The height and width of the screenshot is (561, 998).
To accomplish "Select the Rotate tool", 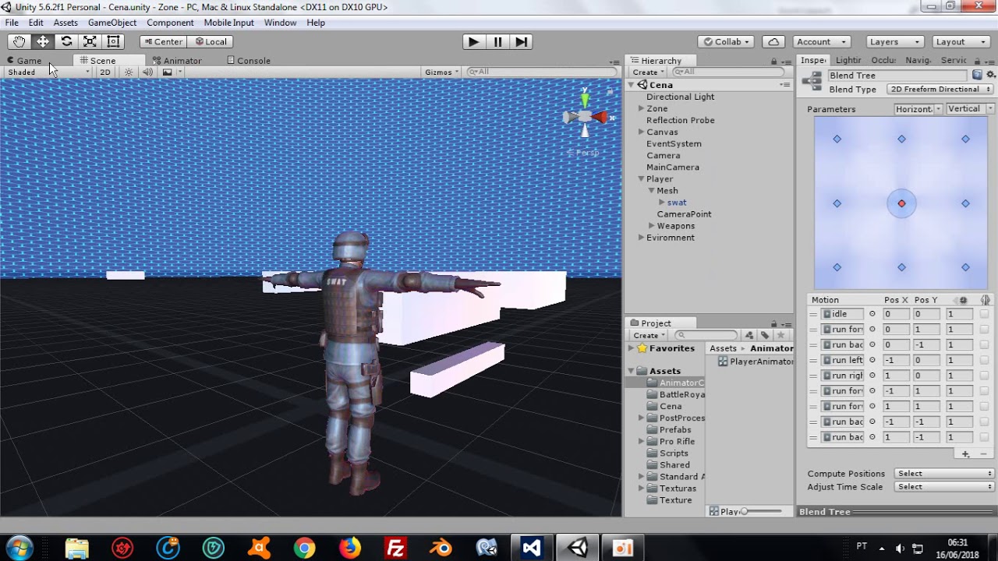I will pos(66,42).
